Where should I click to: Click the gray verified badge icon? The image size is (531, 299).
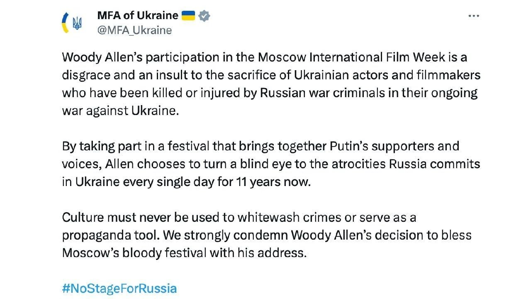click(204, 16)
